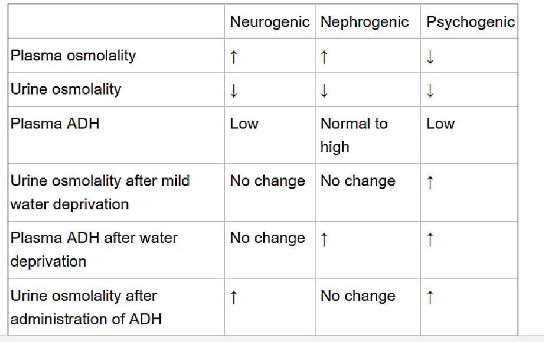Click the "Normal to high" cell
Viewport: 544px width, 342px height.
(354, 135)
